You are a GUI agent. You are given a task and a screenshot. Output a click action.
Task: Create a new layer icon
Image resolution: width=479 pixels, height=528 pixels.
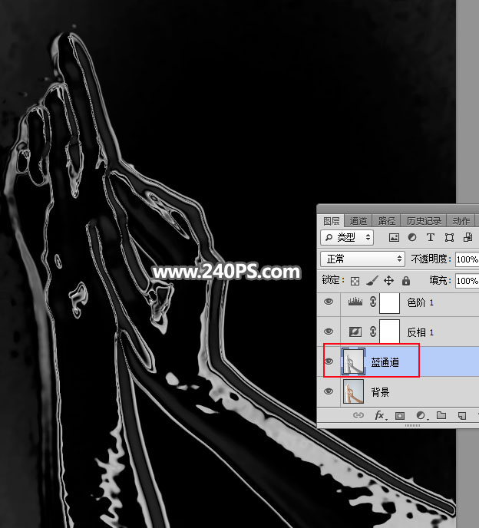click(462, 415)
